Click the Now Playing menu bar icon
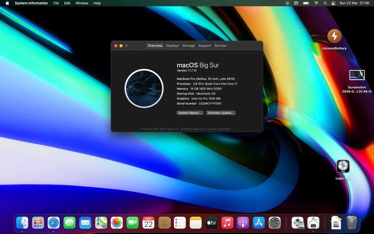 tap(287, 3)
